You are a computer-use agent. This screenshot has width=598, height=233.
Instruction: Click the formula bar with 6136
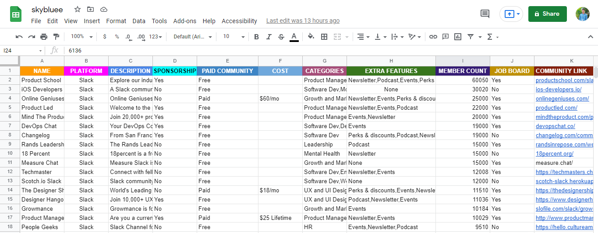[331, 51]
